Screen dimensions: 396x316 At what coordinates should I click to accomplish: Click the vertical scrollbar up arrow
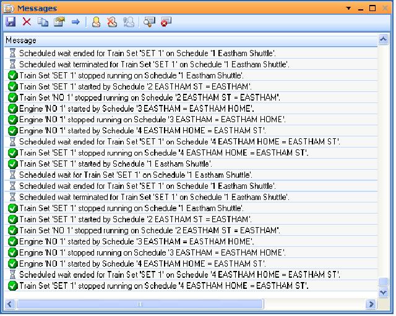[384, 40]
